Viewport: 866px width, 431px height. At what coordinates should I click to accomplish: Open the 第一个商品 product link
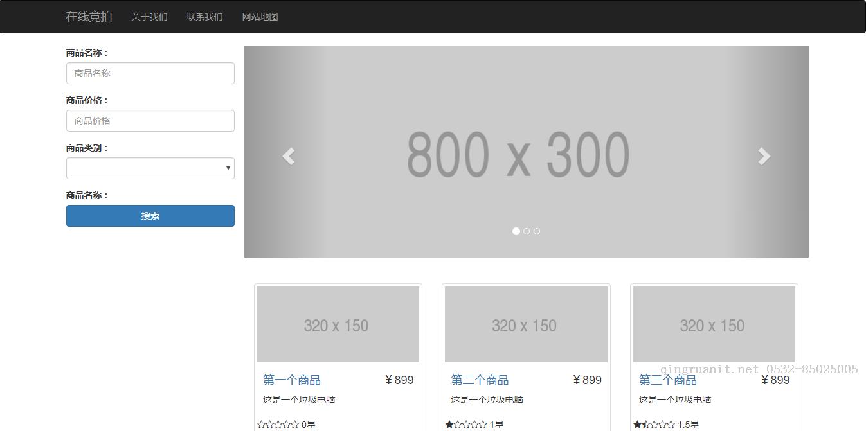click(x=293, y=380)
